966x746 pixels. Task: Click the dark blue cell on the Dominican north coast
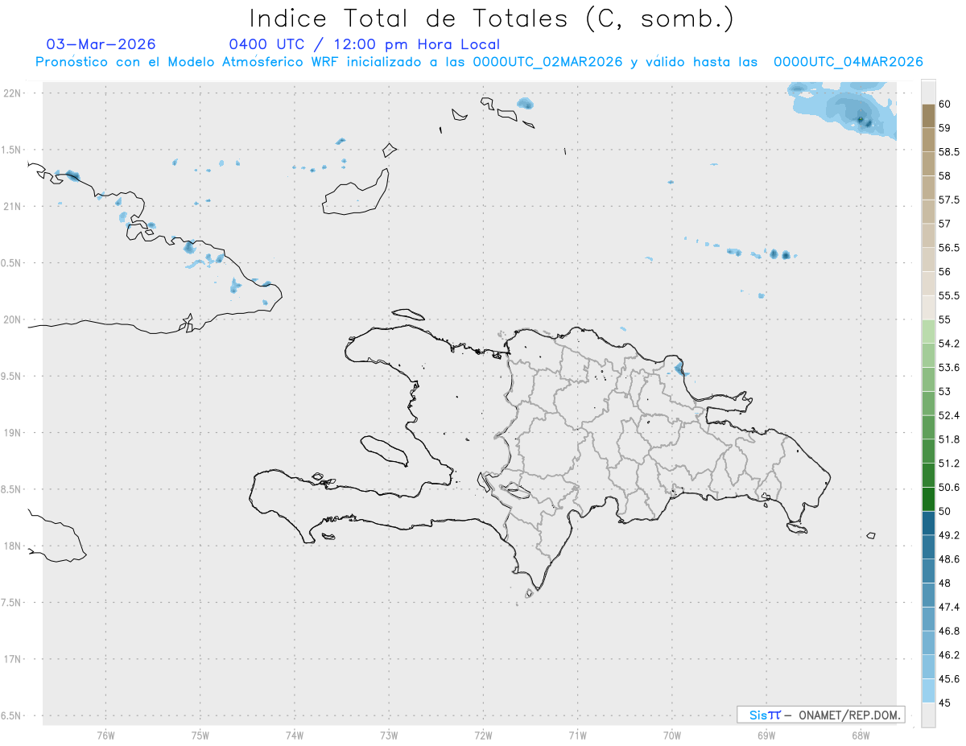pyautogui.click(x=679, y=369)
